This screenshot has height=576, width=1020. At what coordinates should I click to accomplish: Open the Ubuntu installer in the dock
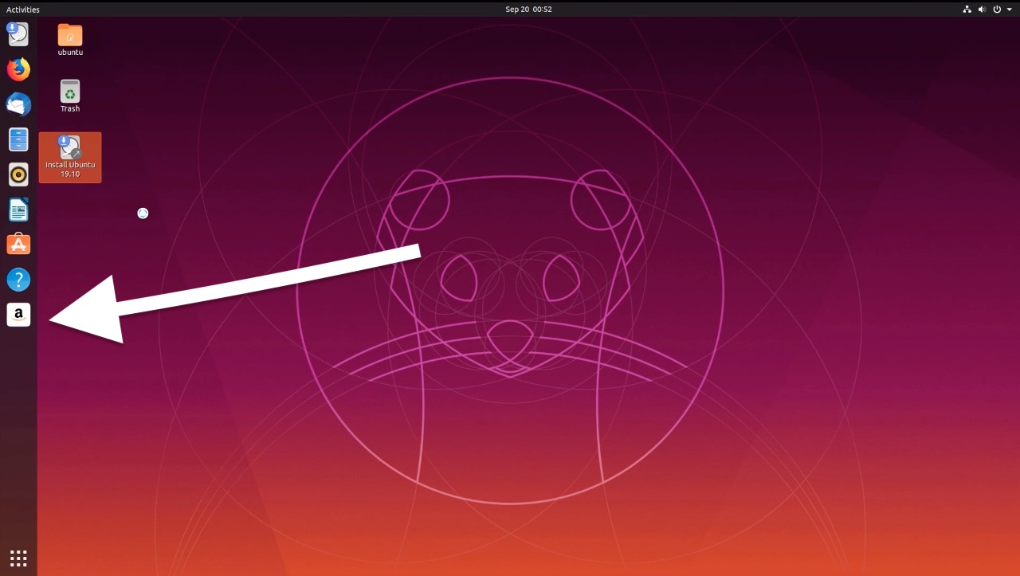pos(18,33)
